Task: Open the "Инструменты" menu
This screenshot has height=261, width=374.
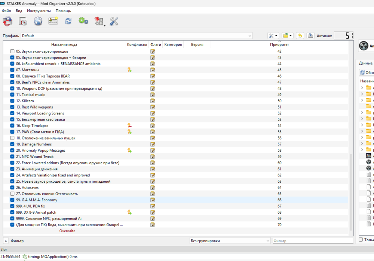Action: pos(39,11)
